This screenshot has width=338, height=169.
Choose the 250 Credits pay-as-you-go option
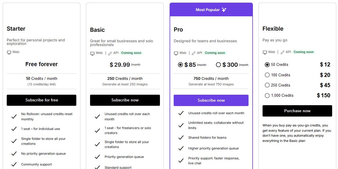coord(267,85)
